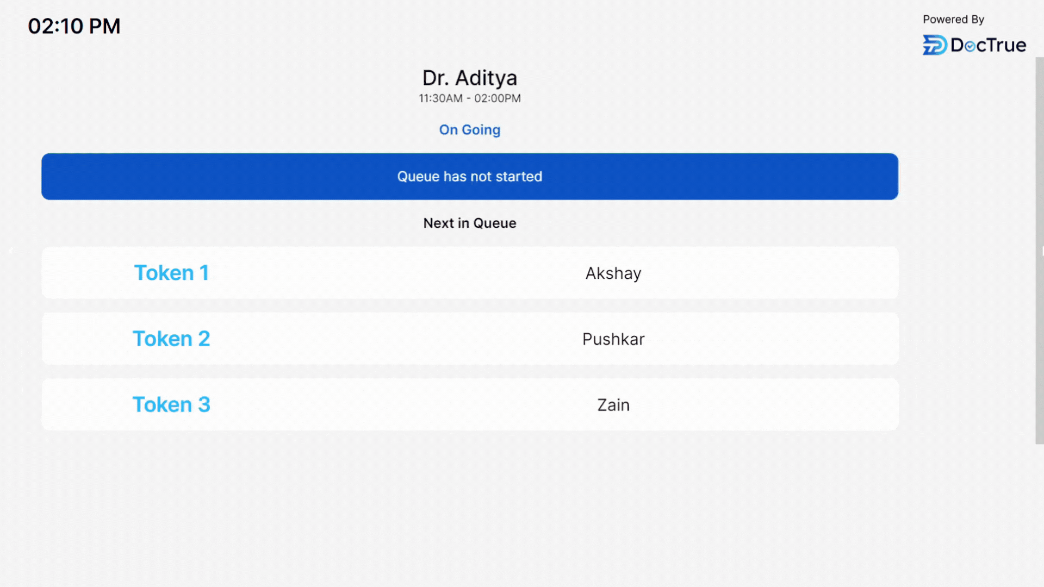Screen dimensions: 1044x587
Task: Select the Token 1 label
Action: pyautogui.click(x=171, y=272)
